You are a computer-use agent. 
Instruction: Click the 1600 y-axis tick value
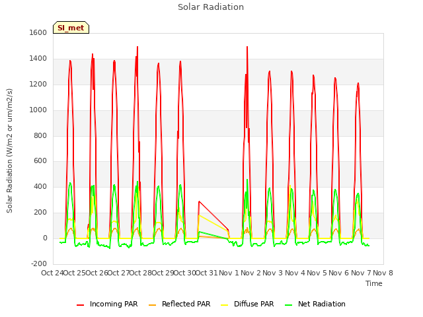(38, 32)
